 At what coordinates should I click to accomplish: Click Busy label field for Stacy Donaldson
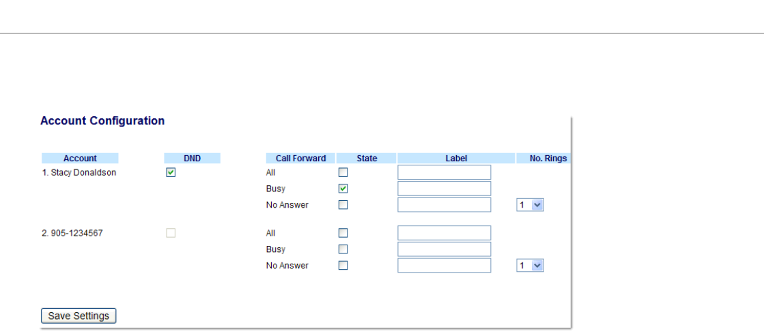[x=444, y=189]
